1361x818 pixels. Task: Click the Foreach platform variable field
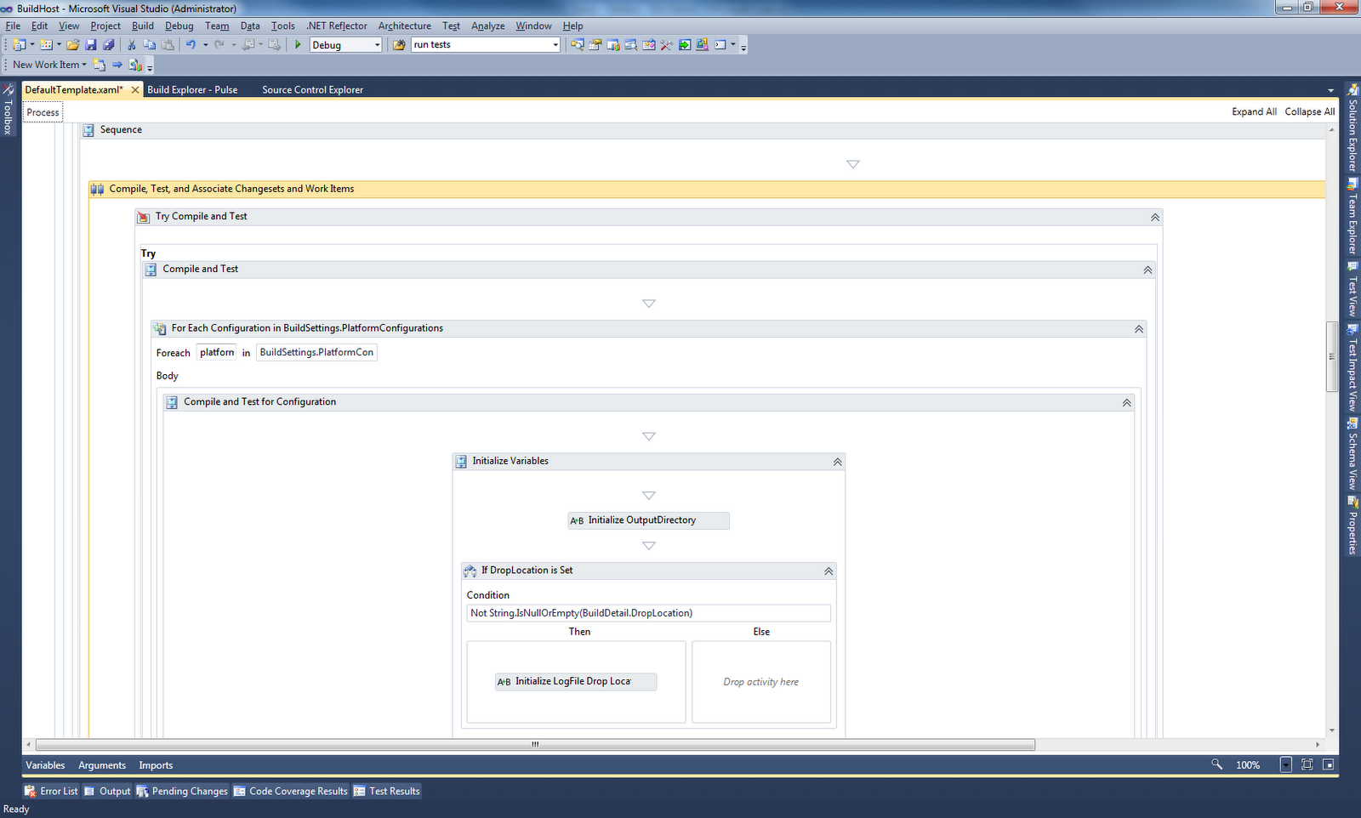coord(217,352)
